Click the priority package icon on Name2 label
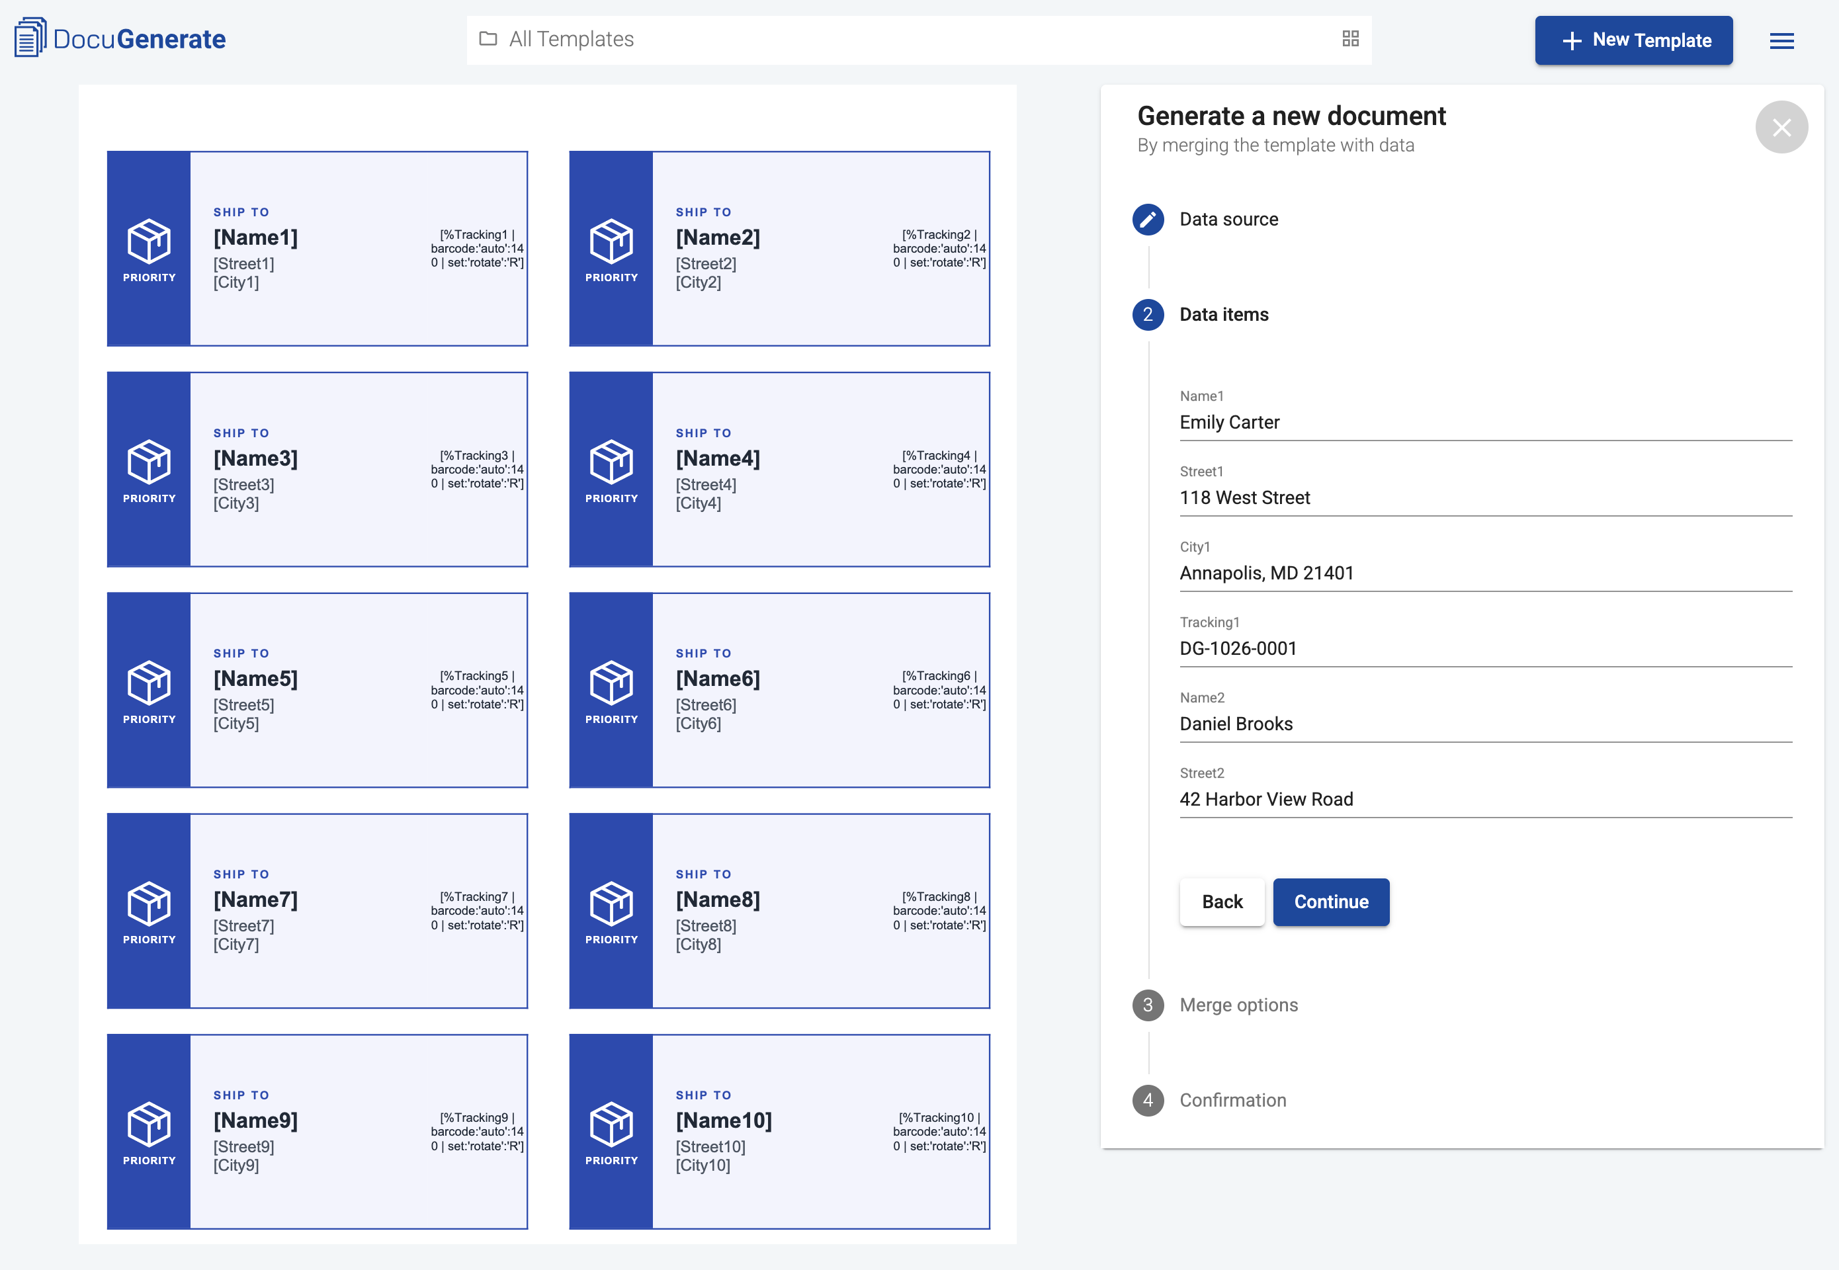Screen dimensions: 1839x1270 (611, 240)
